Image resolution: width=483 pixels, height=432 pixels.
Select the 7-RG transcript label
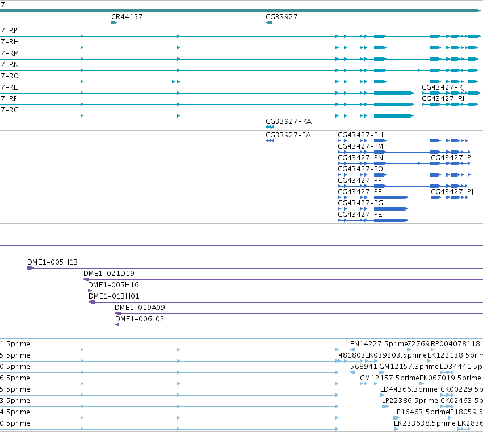point(9,110)
